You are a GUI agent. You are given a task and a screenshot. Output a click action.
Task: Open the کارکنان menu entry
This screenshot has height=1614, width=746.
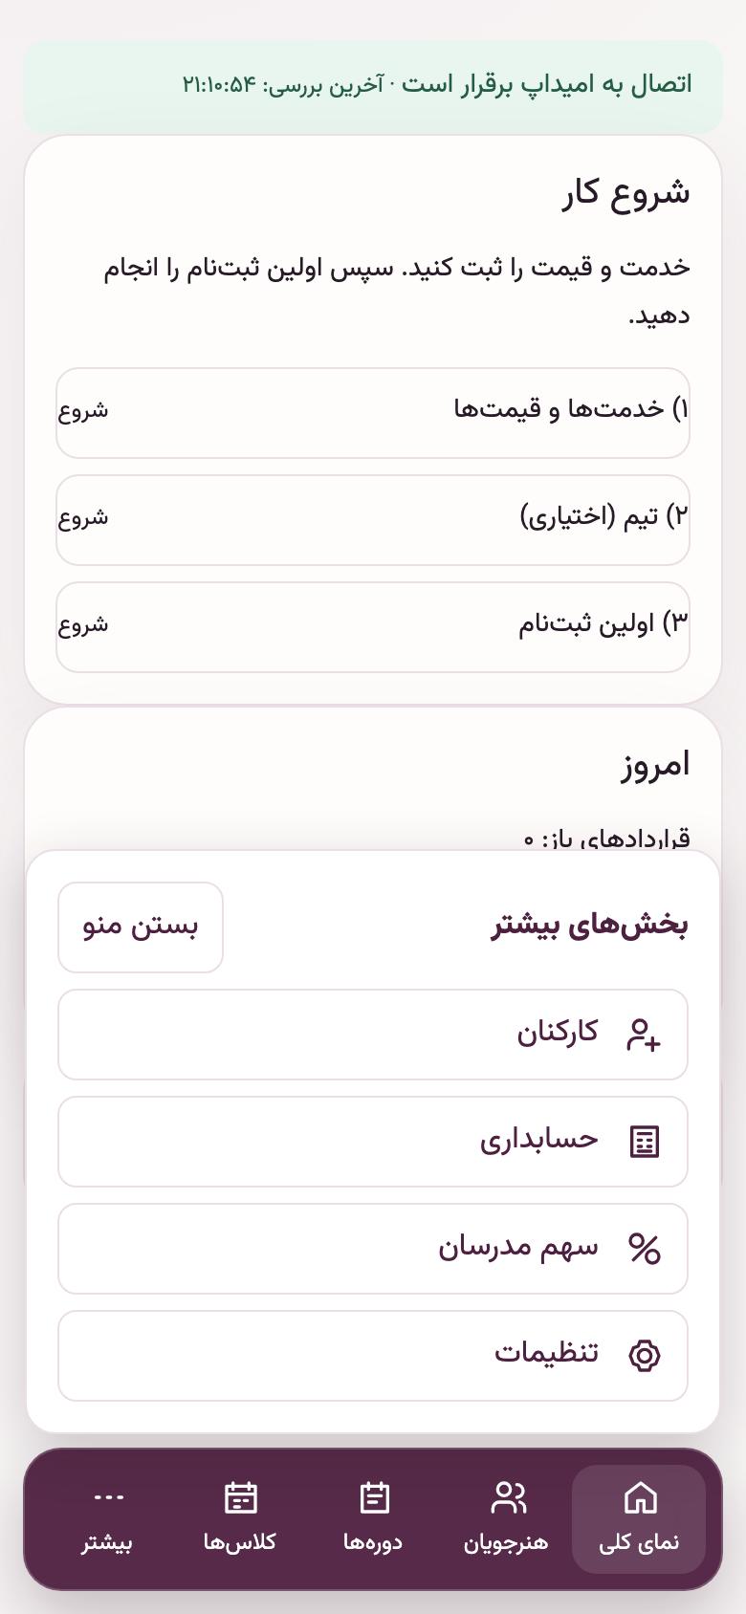(373, 1035)
